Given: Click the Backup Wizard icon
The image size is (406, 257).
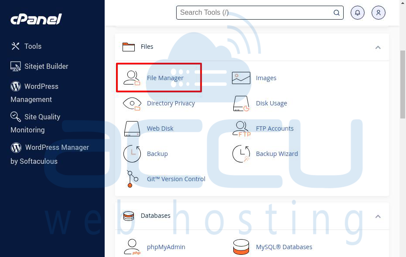Looking at the screenshot, I should tap(241, 154).
